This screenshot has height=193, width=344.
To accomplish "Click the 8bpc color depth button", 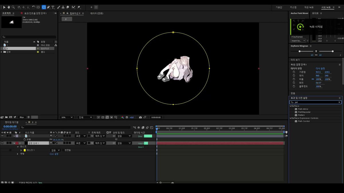I will pos(22,117).
